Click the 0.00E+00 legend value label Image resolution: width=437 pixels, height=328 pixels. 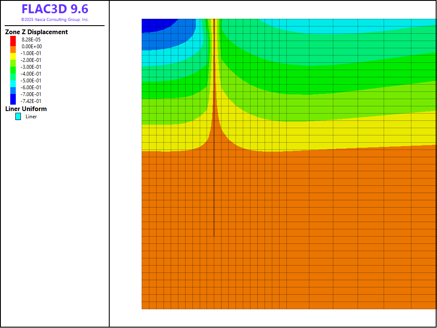[32, 47]
